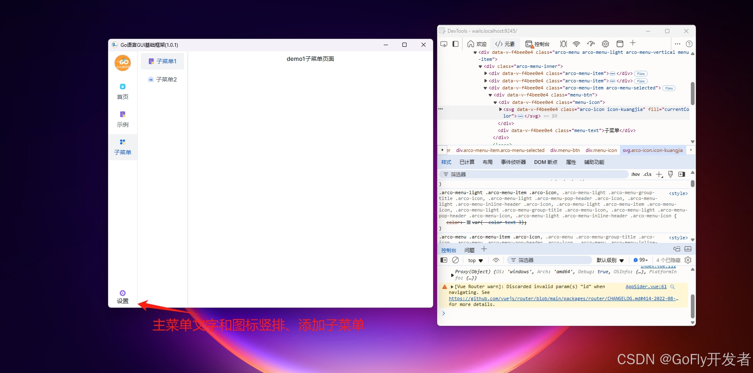Open the row ellipsis actions beside svg node
Viewport: 753px width, 373px height.
[x=441, y=109]
